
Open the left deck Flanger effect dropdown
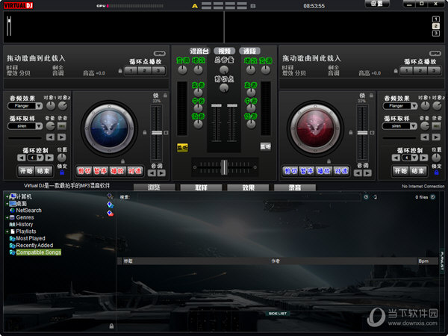click(x=39, y=106)
